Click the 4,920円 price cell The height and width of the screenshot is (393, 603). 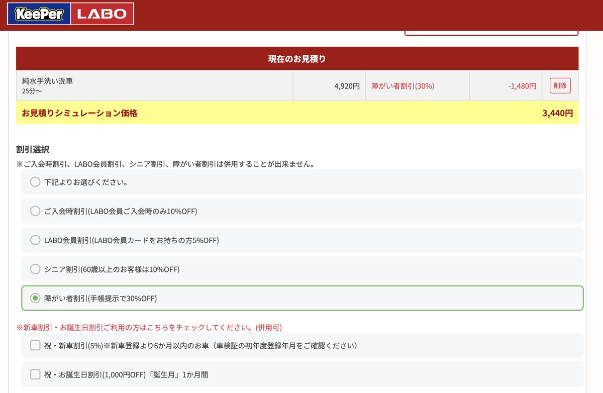329,85
